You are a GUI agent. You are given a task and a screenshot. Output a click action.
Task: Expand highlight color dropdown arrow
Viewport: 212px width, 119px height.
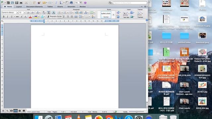pos(39,17)
